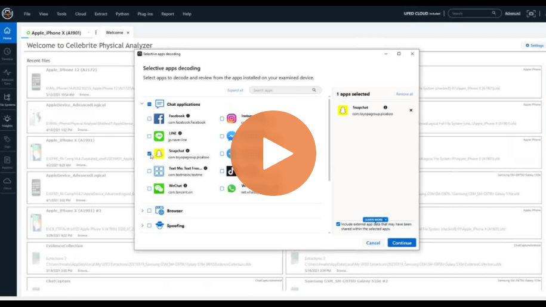
Task: Click the WeChat app icon
Action: tap(159, 189)
